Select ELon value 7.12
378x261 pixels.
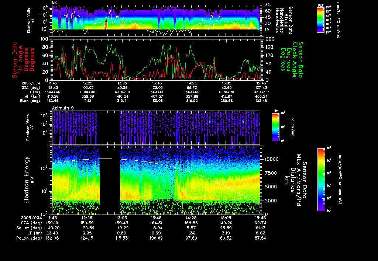coord(88,101)
